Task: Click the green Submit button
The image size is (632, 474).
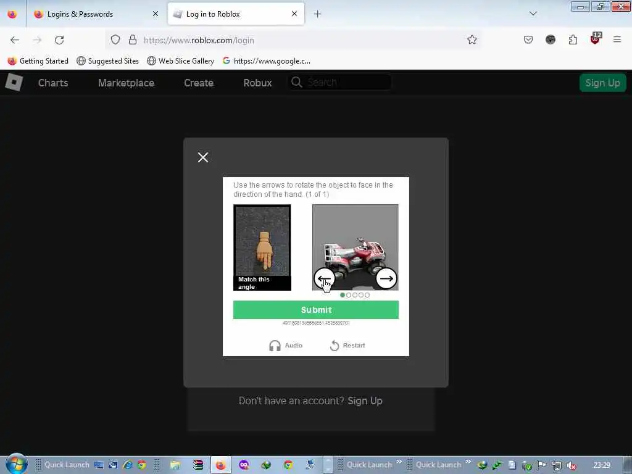Action: pyautogui.click(x=316, y=310)
